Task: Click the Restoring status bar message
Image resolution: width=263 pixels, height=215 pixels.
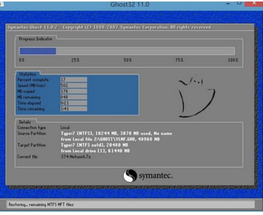Action: 41,204
